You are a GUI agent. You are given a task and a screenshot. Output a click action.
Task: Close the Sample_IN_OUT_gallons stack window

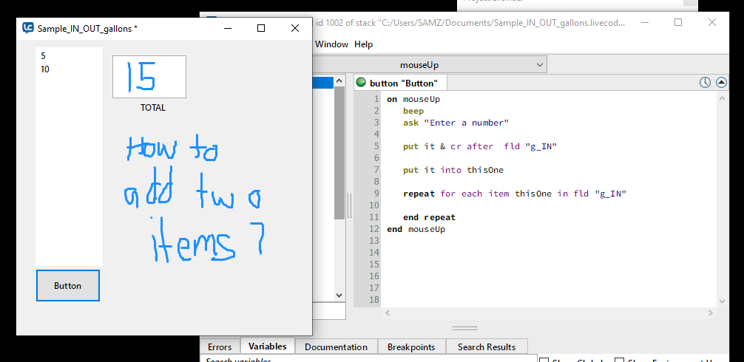[295, 28]
